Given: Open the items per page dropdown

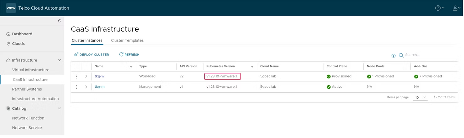Looking at the screenshot, I should pos(421,97).
